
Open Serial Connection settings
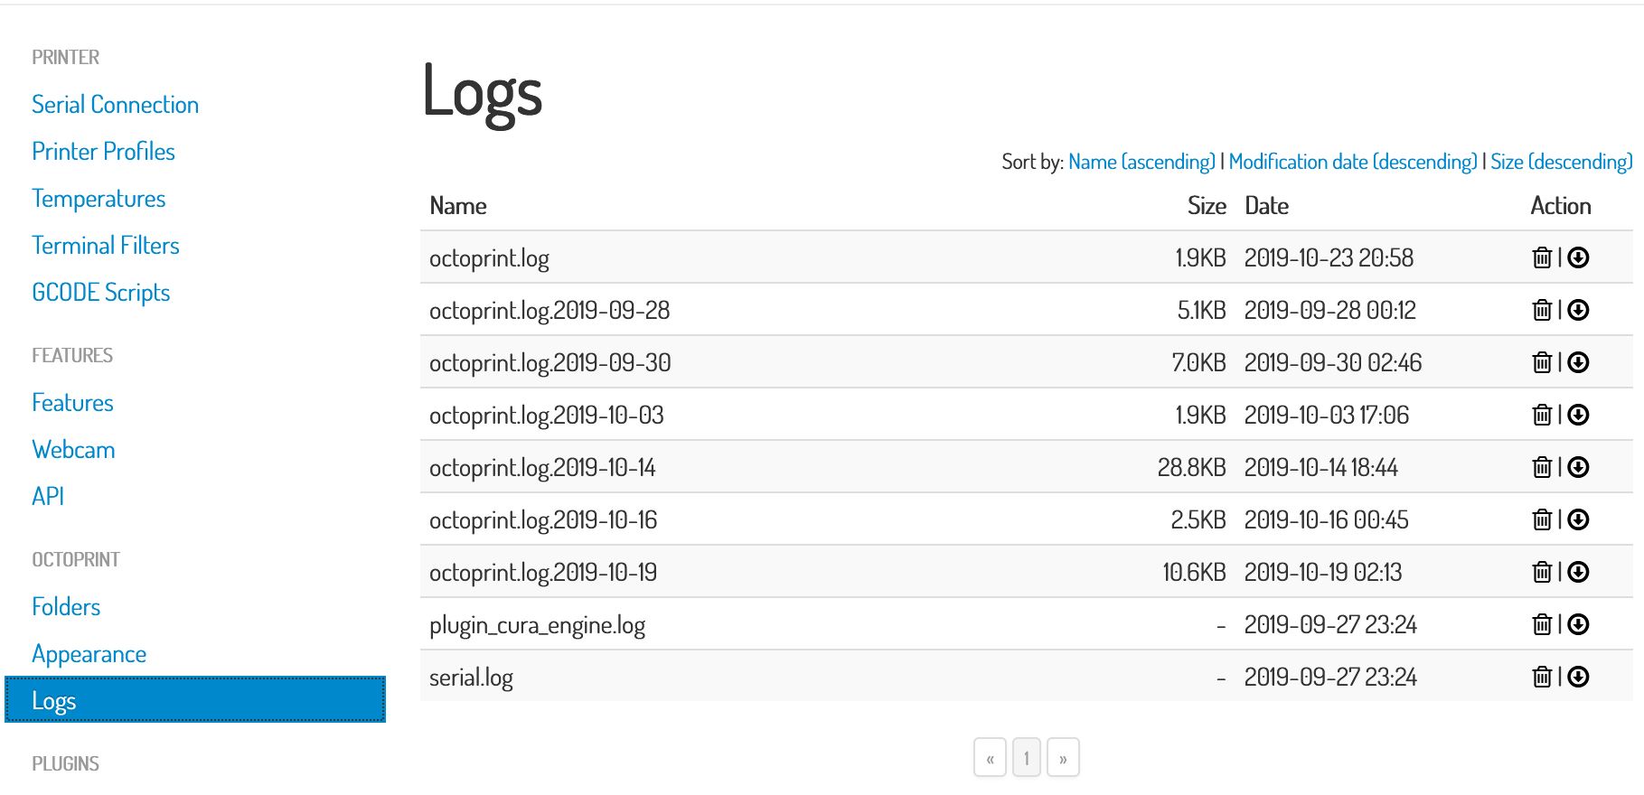pos(115,105)
